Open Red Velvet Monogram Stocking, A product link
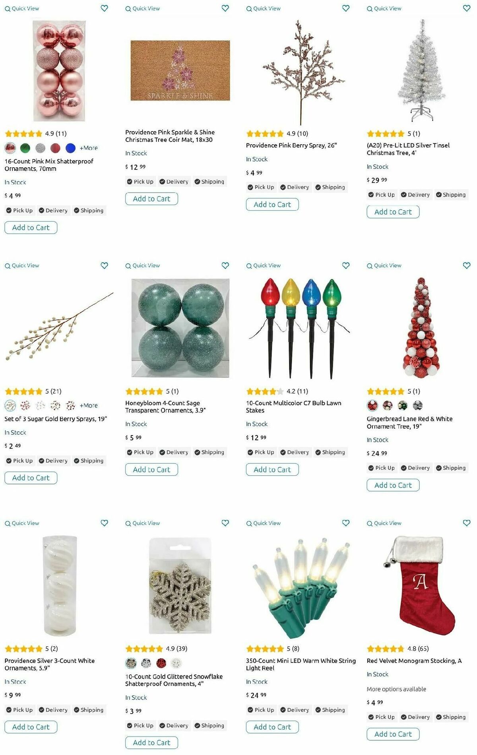Screen dimensions: 477x755 click(x=414, y=660)
